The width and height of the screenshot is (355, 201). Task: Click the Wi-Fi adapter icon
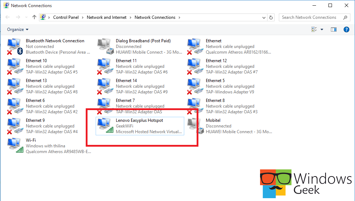[15, 146]
